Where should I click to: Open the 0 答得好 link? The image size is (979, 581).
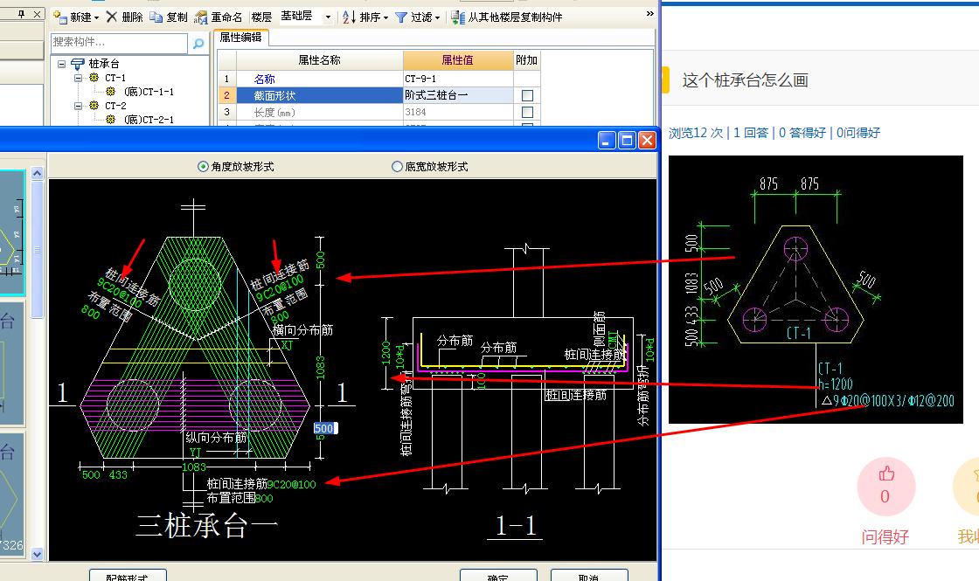point(802,133)
